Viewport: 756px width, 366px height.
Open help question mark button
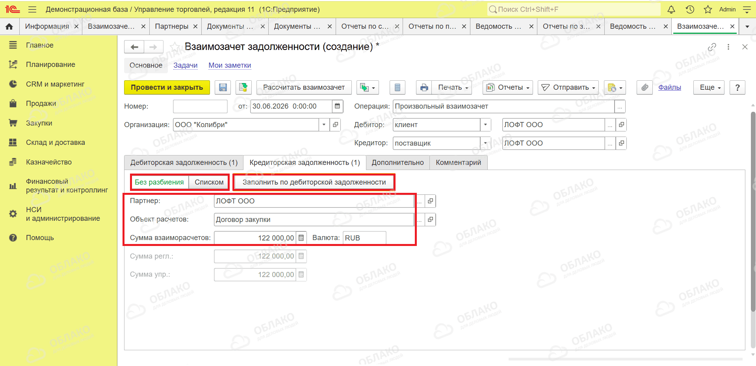click(737, 87)
